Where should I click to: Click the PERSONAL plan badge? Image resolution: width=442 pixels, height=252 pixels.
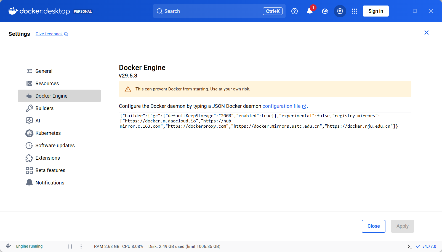coord(82,11)
